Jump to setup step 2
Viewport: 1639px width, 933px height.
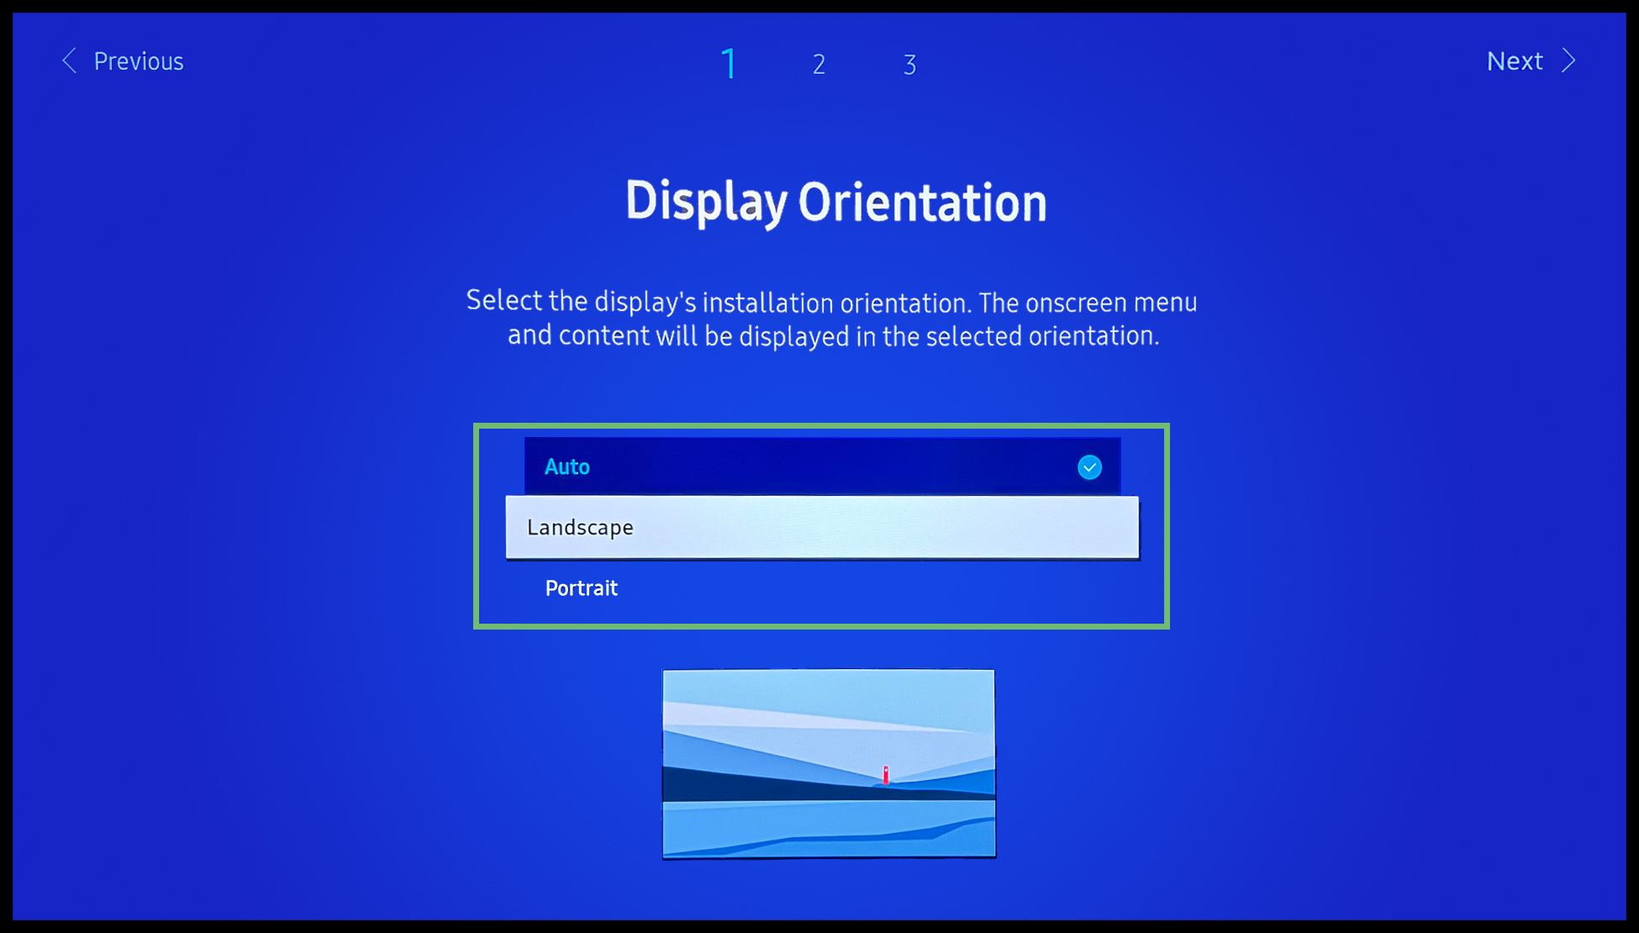pyautogui.click(x=819, y=65)
